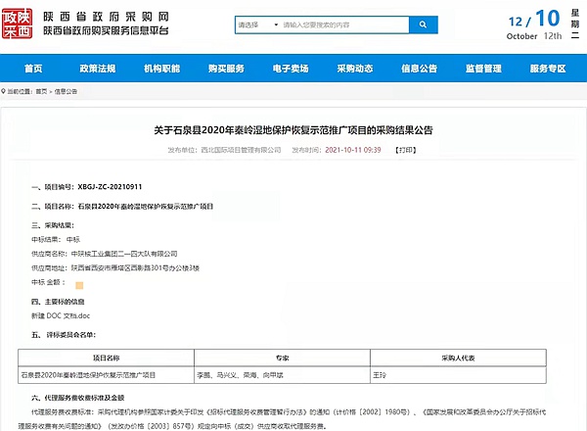
Task: Open the 政策法规 menu item
Action: (x=98, y=69)
